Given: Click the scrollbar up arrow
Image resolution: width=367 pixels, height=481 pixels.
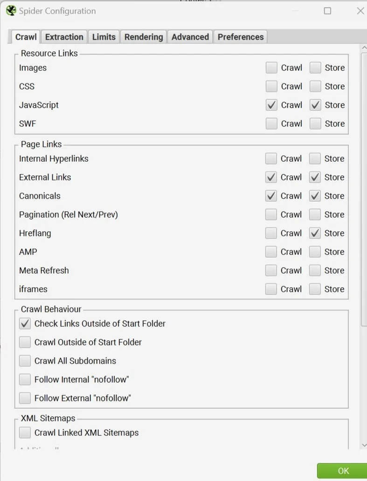Looking at the screenshot, I should point(364,48).
